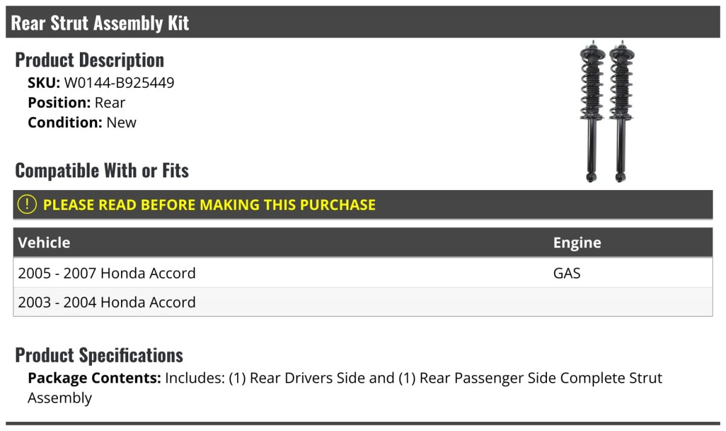Select the "Condition: New" line
The width and height of the screenshot is (726, 431).
click(x=82, y=122)
